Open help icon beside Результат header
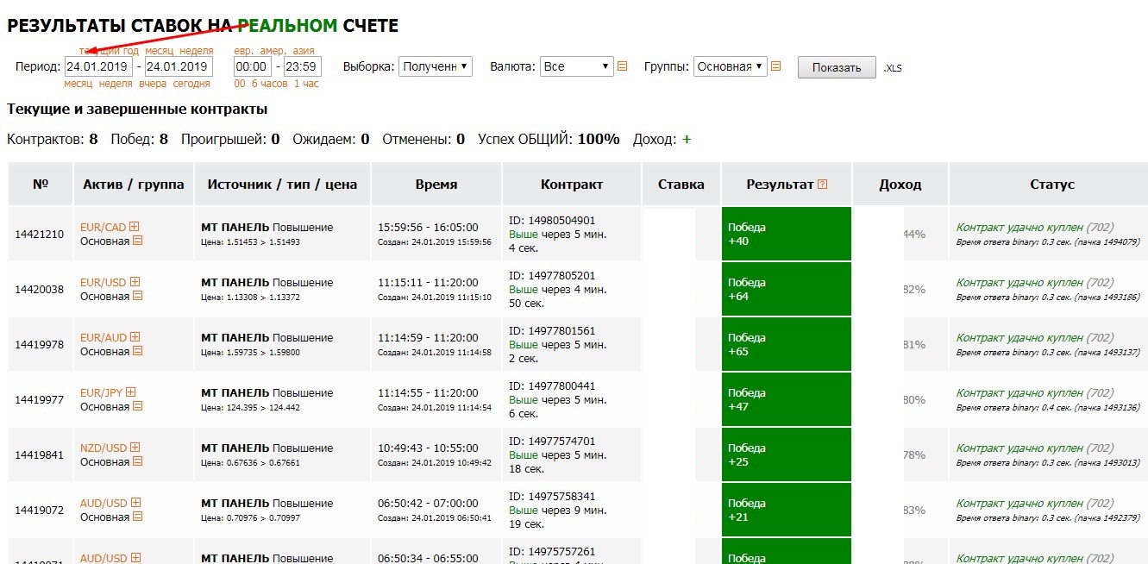The width and height of the screenshot is (1148, 564). (822, 184)
